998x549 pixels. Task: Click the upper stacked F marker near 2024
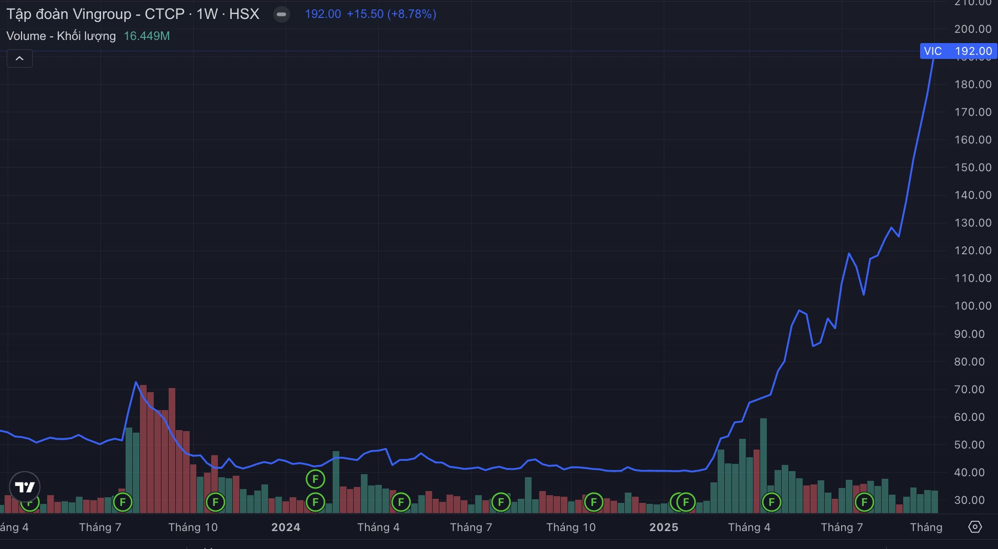(315, 479)
